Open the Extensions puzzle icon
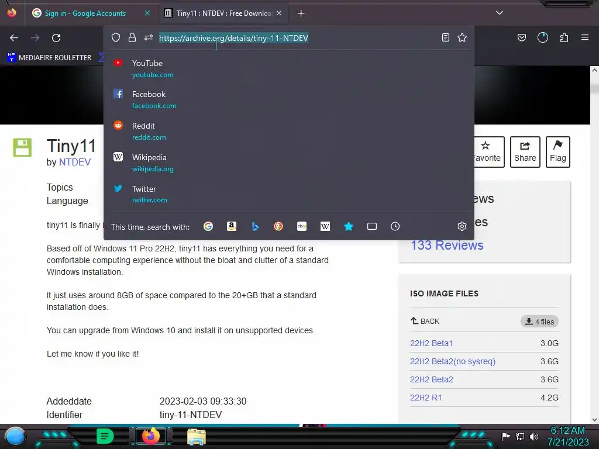599x449 pixels. click(564, 37)
